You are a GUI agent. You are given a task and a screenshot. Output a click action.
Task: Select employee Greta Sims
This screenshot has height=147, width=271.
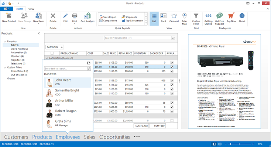click(x=68, y=123)
